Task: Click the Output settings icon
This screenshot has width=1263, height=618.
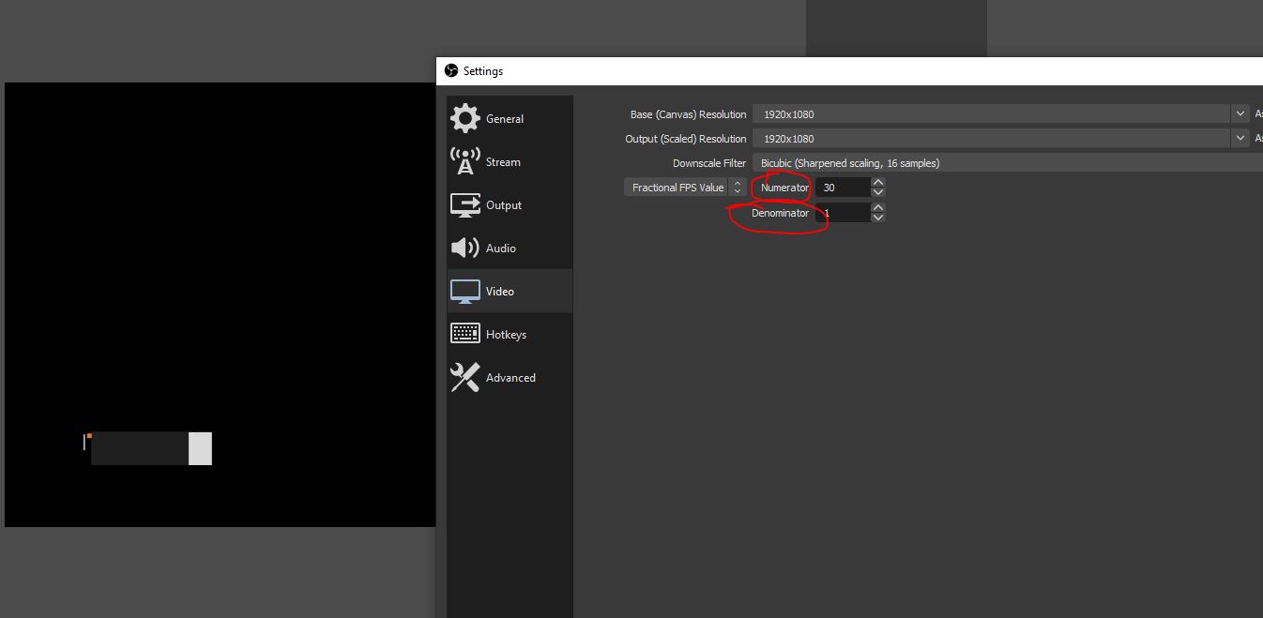Action: [x=464, y=204]
